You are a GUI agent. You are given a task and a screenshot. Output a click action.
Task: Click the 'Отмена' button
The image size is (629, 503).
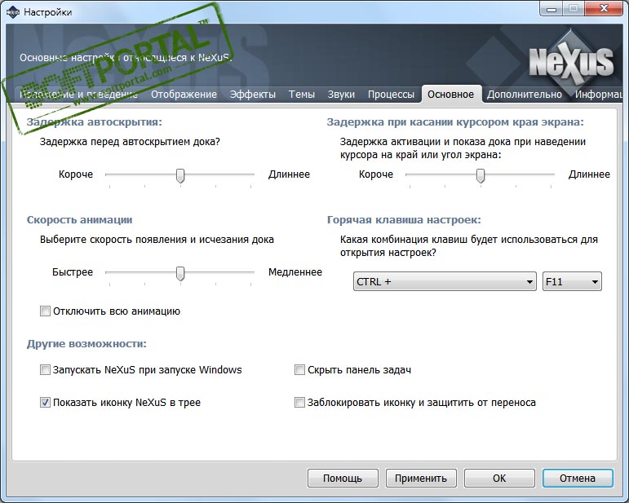[x=578, y=479]
